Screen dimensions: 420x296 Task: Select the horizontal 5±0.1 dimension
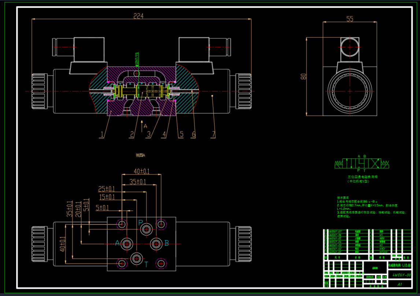[x=102, y=208]
